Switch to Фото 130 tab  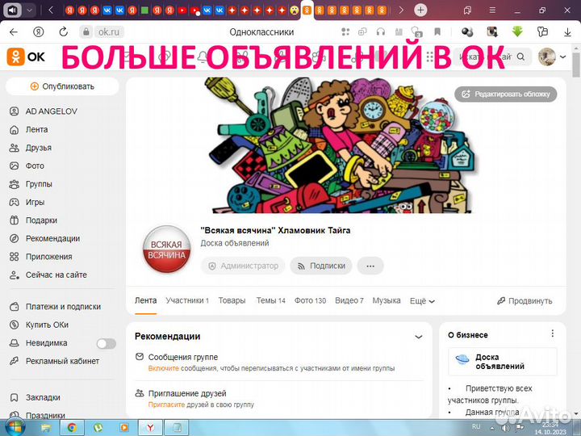click(310, 300)
